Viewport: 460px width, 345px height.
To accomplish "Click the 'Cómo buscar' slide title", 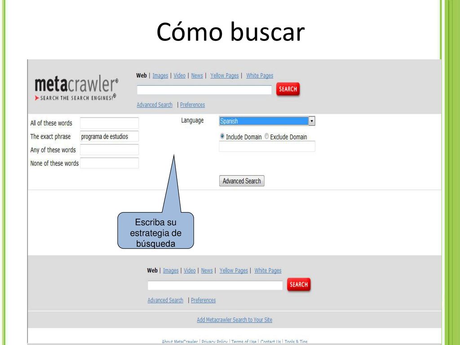I will tap(230, 32).
